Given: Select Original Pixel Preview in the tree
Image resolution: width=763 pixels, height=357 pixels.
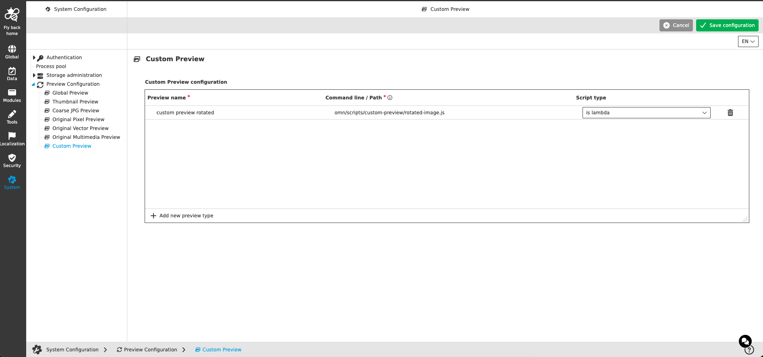Looking at the screenshot, I should point(78,120).
